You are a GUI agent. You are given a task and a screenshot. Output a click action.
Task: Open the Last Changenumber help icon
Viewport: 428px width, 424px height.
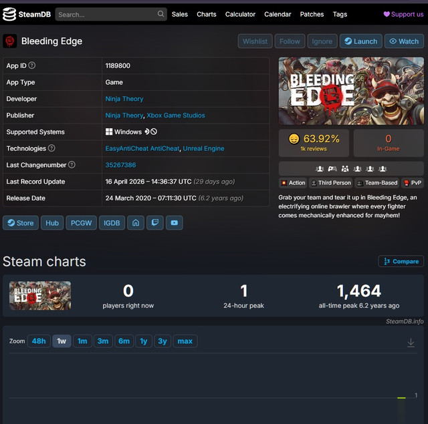[x=72, y=164]
